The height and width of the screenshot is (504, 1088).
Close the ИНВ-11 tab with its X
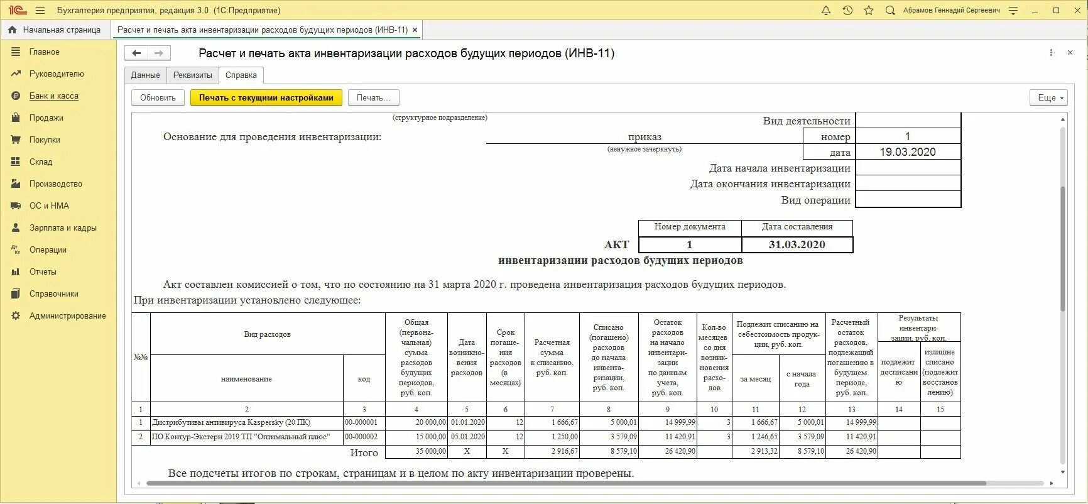point(415,30)
